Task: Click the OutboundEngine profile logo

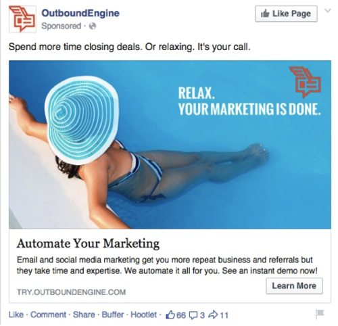Action: 22,19
